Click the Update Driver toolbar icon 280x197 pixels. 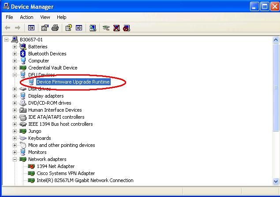pos(106,28)
